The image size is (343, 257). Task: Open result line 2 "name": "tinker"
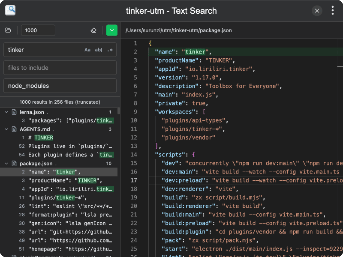point(59,172)
